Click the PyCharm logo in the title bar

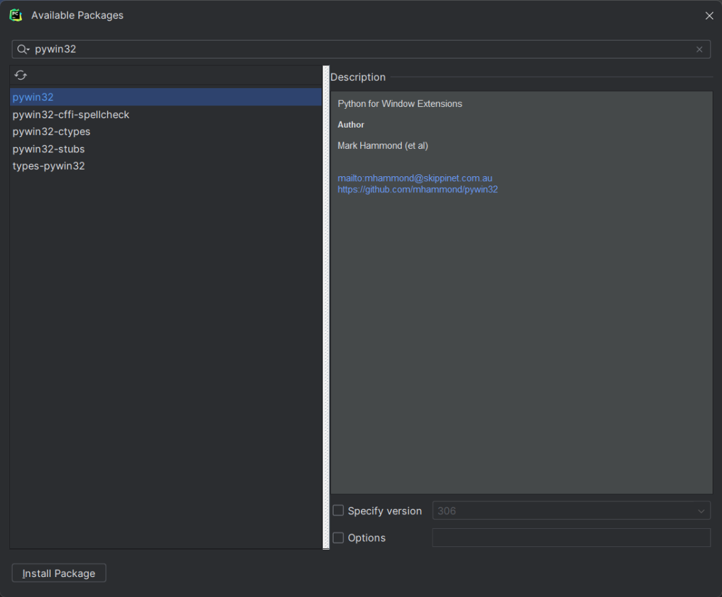point(16,15)
